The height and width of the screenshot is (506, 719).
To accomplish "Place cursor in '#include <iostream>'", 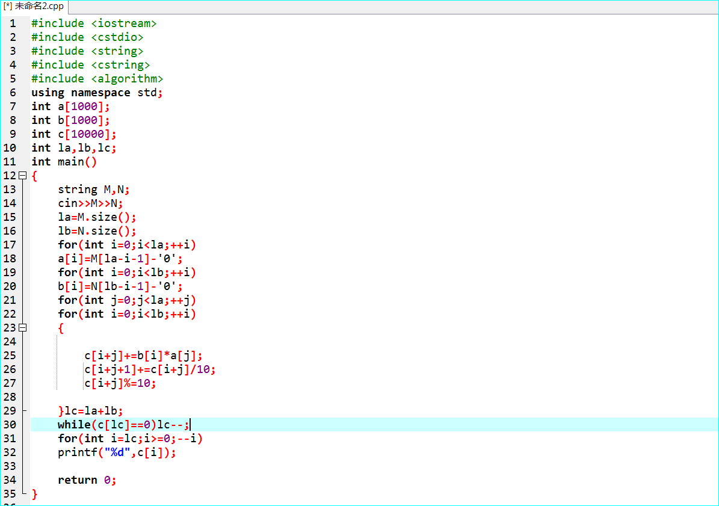I will (94, 23).
